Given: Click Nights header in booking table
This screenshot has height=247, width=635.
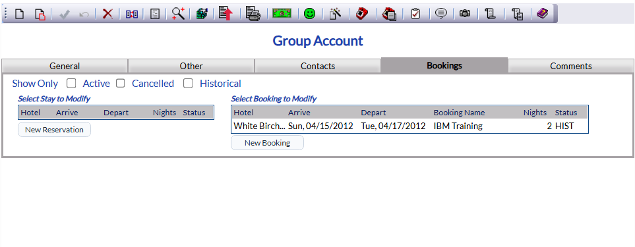Looking at the screenshot, I should point(535,113).
